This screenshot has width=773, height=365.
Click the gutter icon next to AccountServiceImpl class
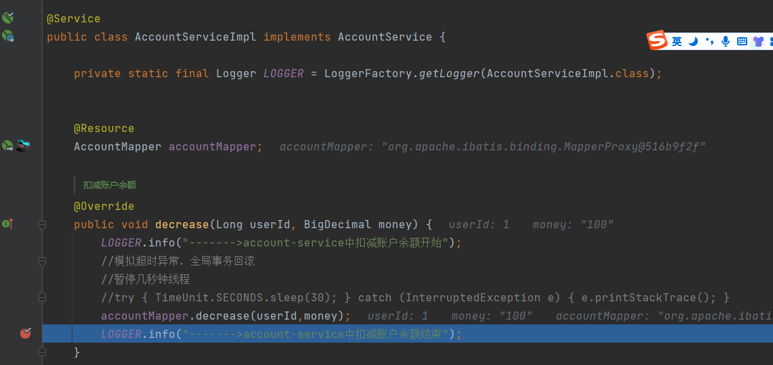[7, 36]
